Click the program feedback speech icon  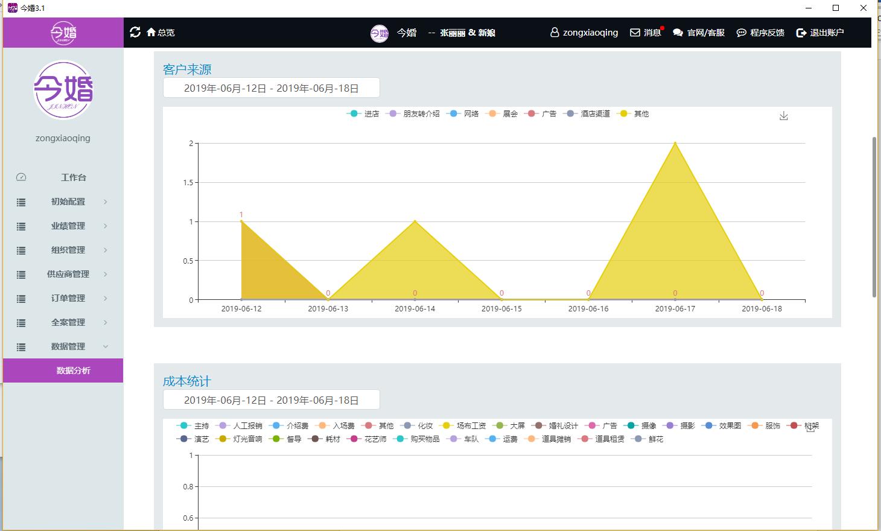pyautogui.click(x=741, y=33)
